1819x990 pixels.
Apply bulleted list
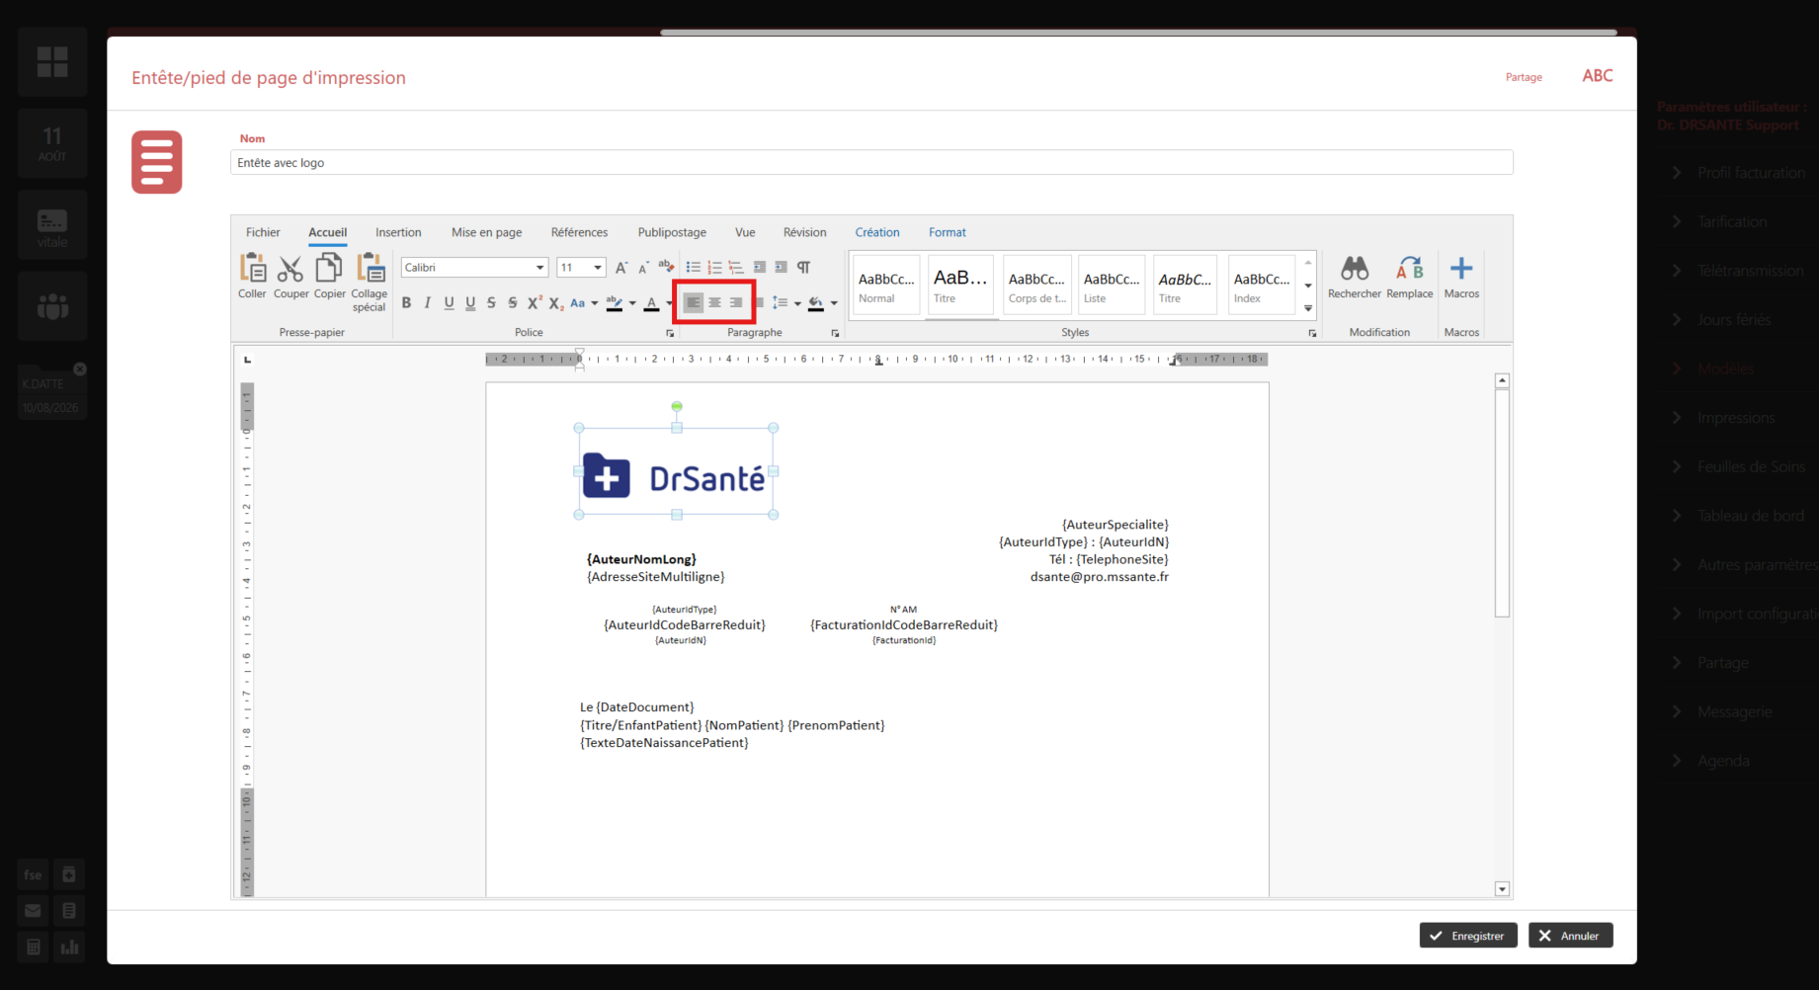coord(694,268)
